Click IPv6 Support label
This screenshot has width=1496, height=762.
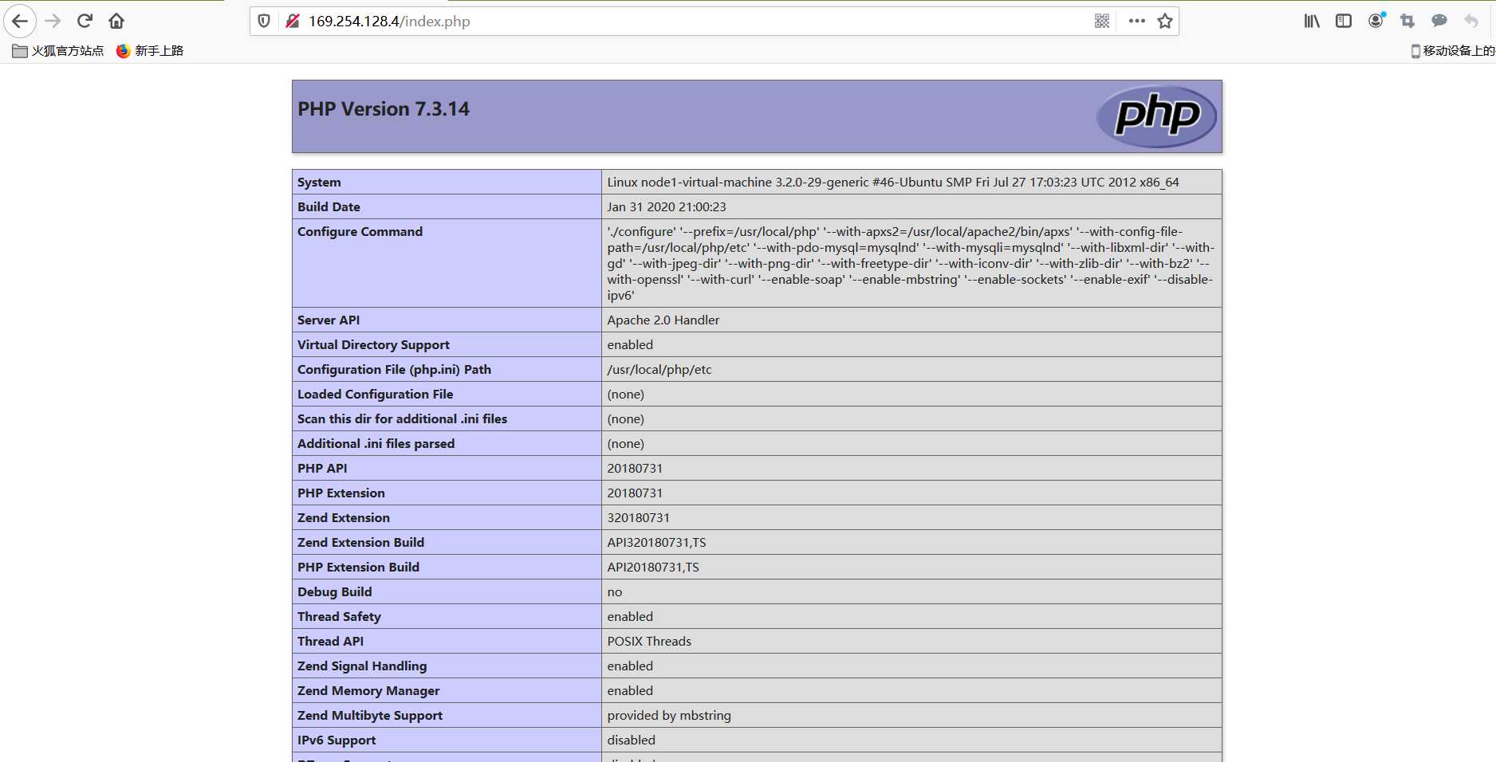337,740
